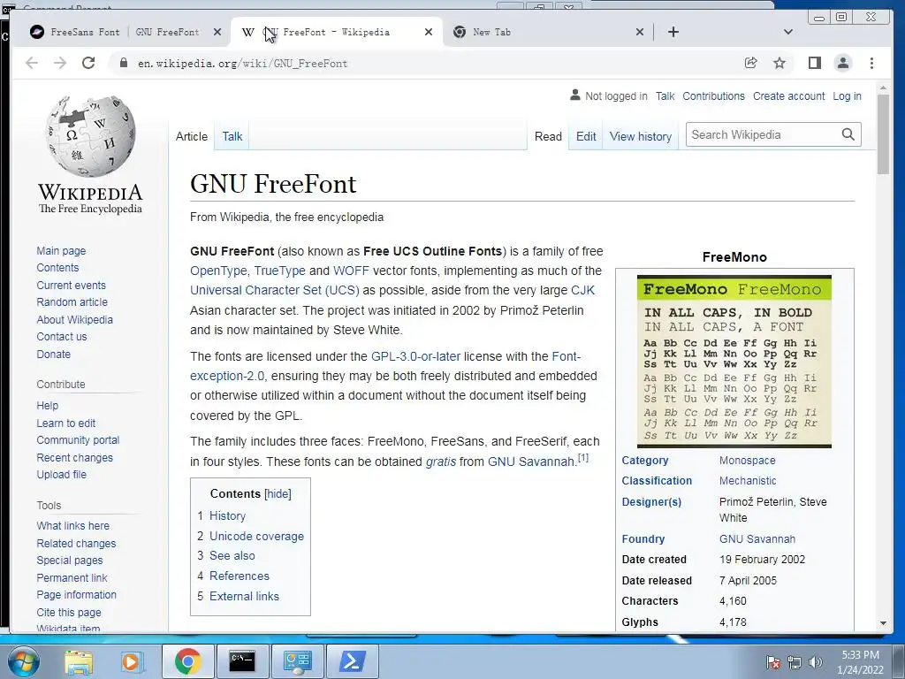Close the FreeSans Font tab
This screenshot has height=679, width=905.
point(217,33)
